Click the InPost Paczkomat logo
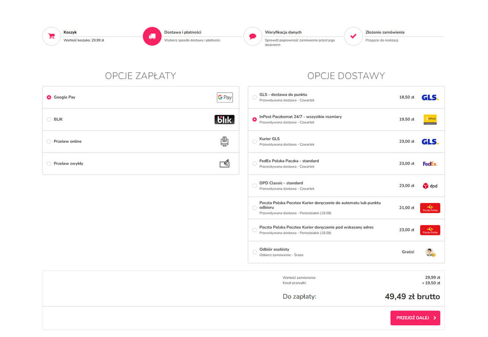This screenshot has width=488, height=337. tap(430, 119)
